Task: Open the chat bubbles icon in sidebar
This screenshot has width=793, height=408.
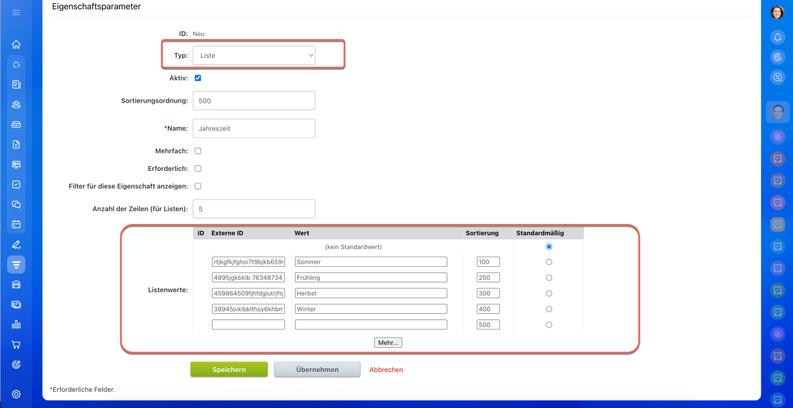Action: point(16,204)
